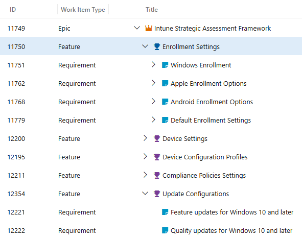Image resolution: width=302 pixels, height=239 pixels.
Task: Click the orange crown Epic icon
Action: [x=149, y=28]
